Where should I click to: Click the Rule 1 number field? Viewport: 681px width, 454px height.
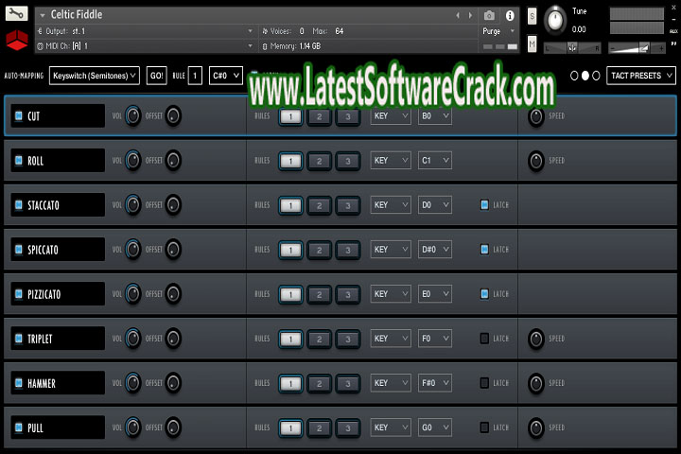195,76
